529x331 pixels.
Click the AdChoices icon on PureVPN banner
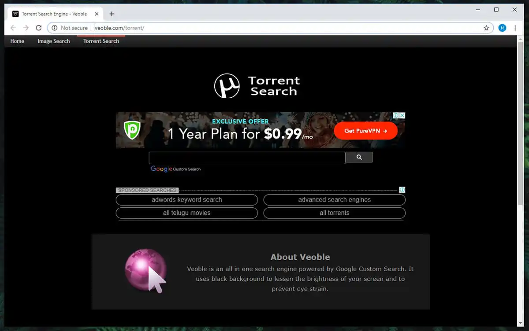click(396, 115)
